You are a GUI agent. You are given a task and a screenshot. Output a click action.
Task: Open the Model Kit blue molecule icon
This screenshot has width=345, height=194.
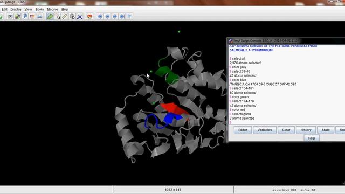pos(80,17)
